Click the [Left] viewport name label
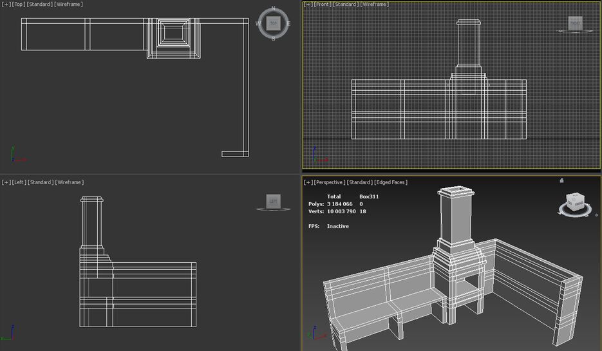The image size is (602, 351). click(19, 182)
